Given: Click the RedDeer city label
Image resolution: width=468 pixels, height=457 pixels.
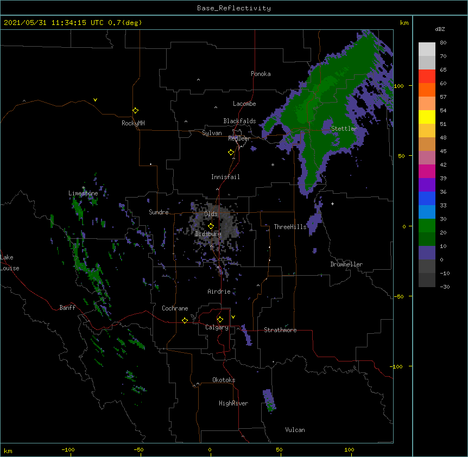Looking at the screenshot, I should click(239, 138).
